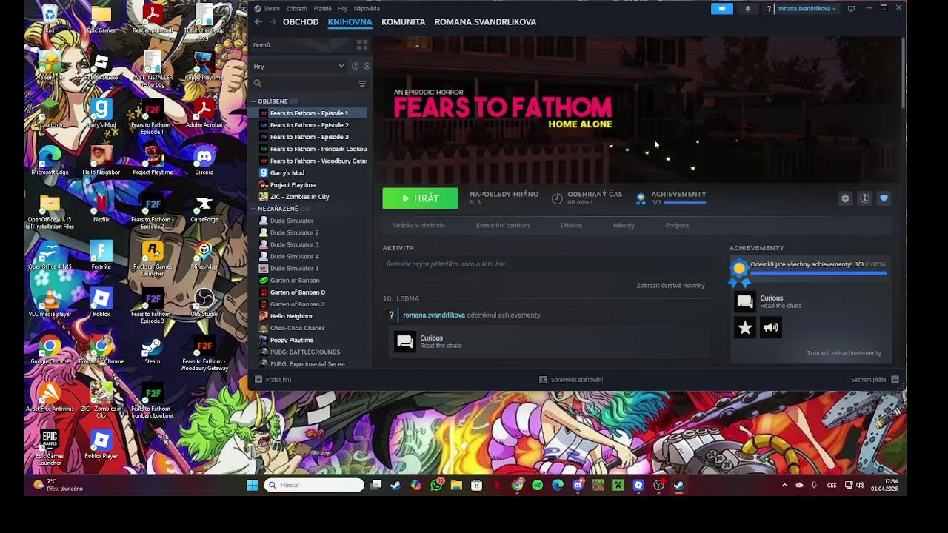This screenshot has width=948, height=533.
Task: Open Hello Neighbor desktop shortcut
Action: tap(101, 161)
